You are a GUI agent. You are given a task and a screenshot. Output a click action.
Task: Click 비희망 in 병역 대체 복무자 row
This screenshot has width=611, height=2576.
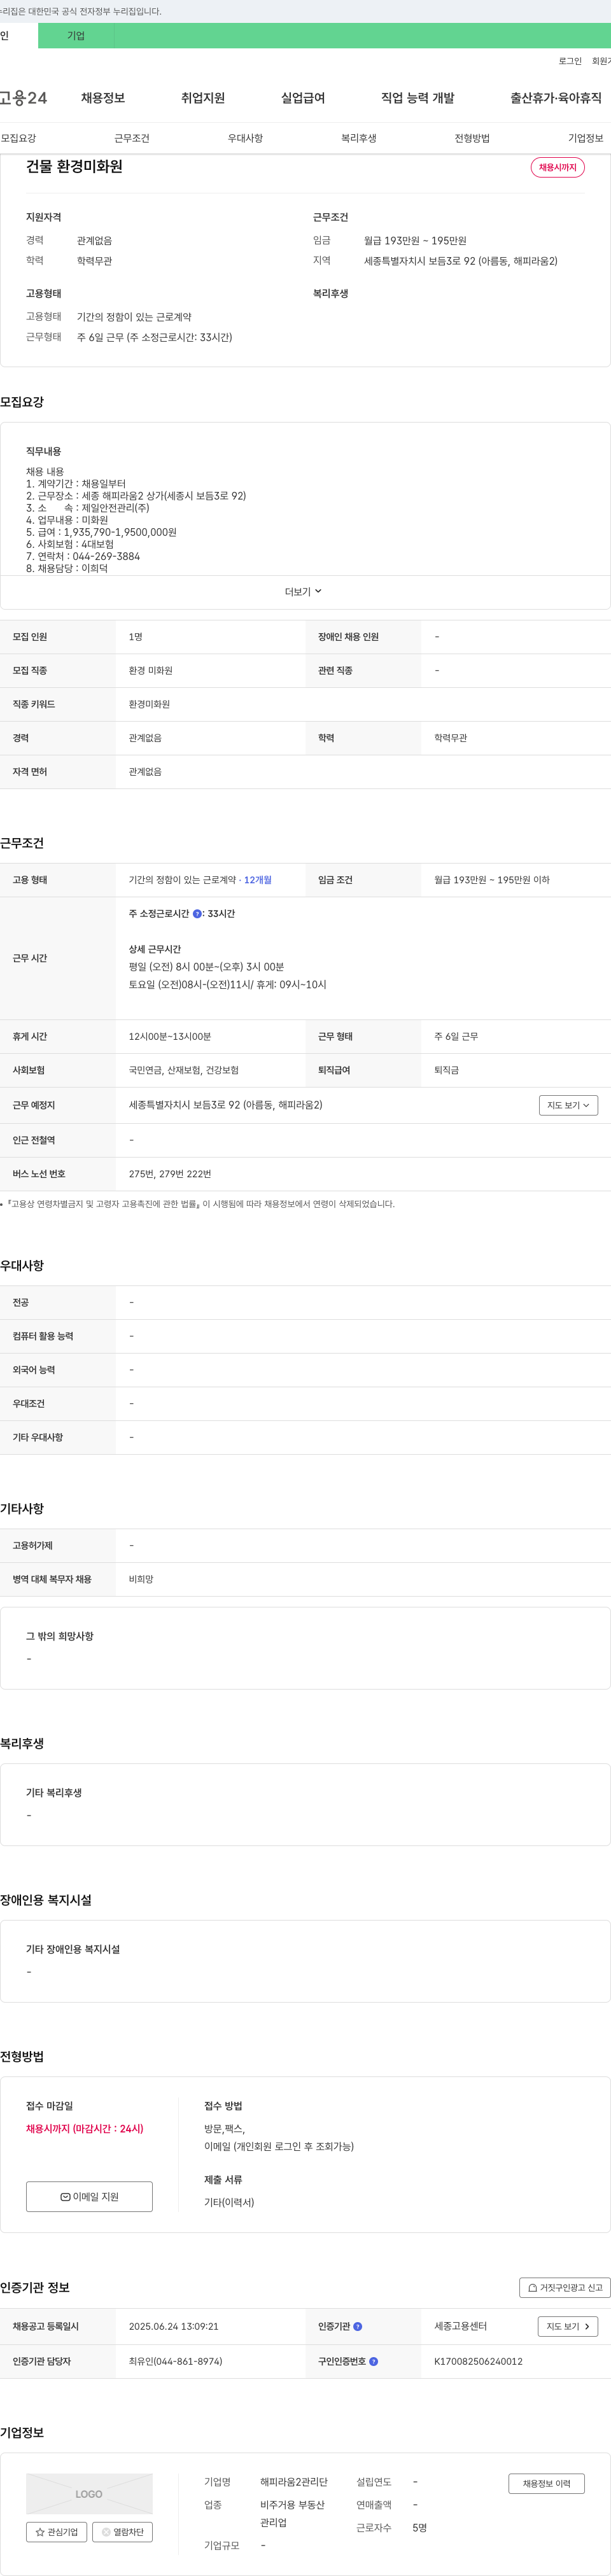(x=141, y=1579)
